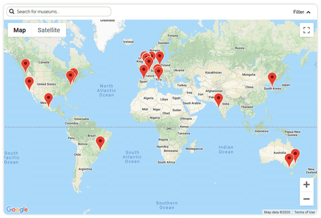Zoom out with the minus button
The height and width of the screenshot is (218, 321).
(x=306, y=198)
